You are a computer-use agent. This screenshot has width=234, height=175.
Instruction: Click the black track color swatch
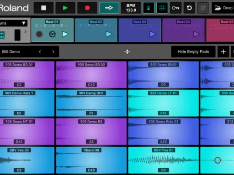[x=17, y=35]
